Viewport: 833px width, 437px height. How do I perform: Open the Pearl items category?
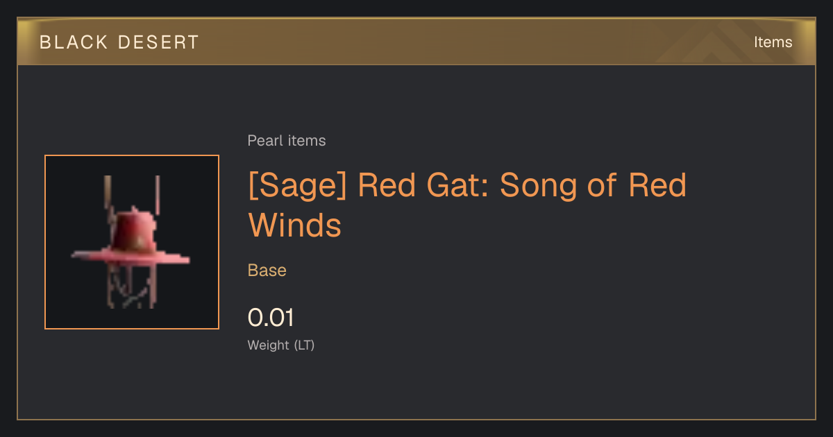pos(287,141)
